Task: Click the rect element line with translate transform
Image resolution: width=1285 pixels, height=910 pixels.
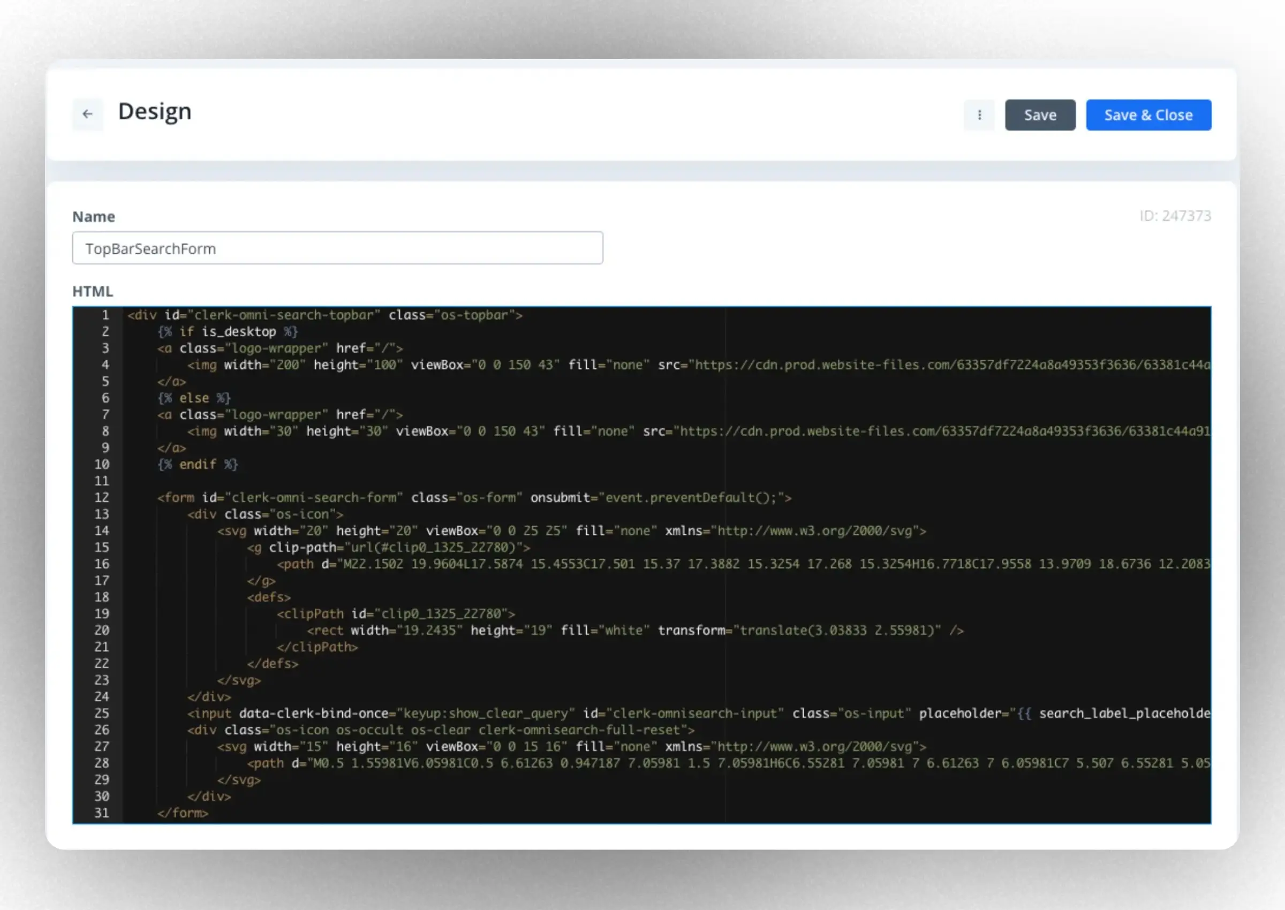Action: [634, 631]
